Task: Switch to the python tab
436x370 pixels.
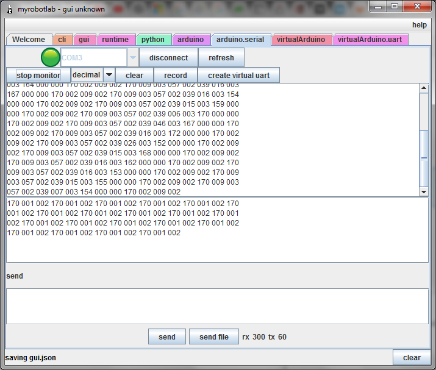Action: point(153,40)
